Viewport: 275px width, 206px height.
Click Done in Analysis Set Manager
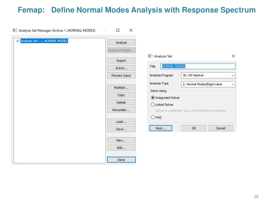point(121,160)
